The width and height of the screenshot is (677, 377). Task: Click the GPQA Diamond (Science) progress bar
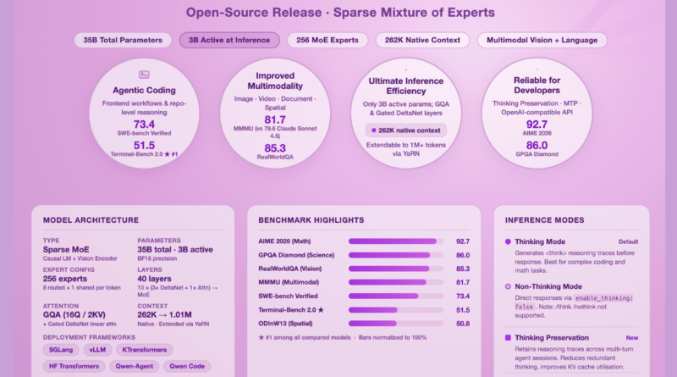tap(396, 255)
